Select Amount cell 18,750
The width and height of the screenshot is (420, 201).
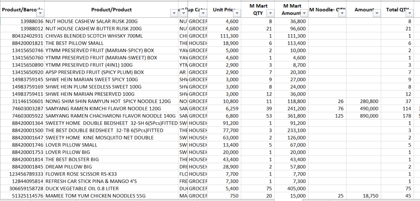tap(363, 196)
